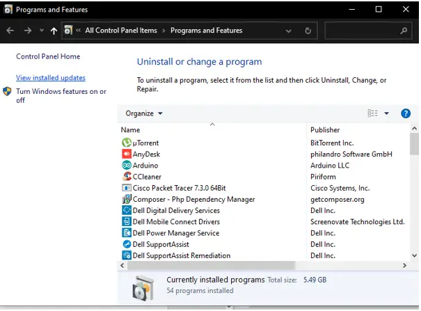Click Programs and Features breadcrumb
The image size is (421, 311).
pyautogui.click(x=206, y=31)
